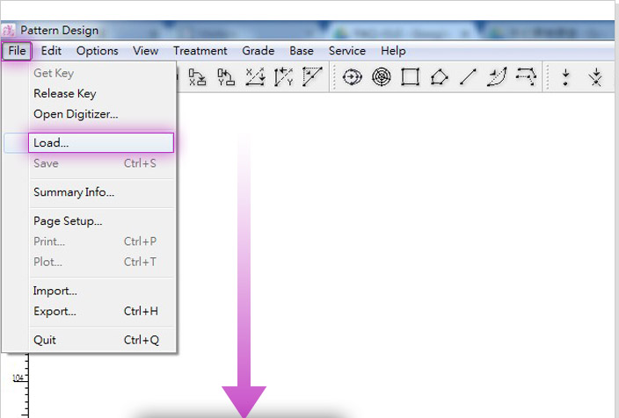Open Summary Info... from the menu
Screen dimensions: 619x418
click(x=73, y=192)
